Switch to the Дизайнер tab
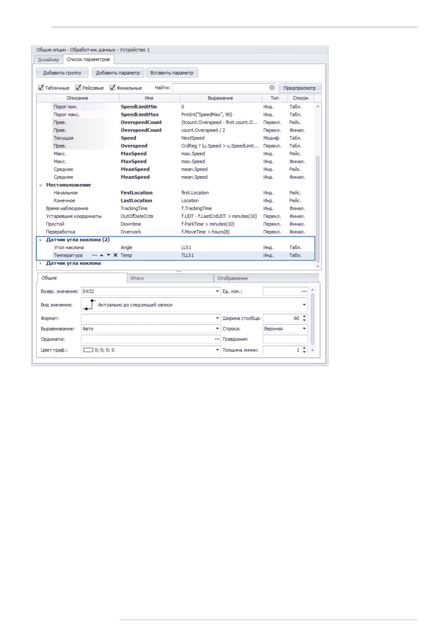 (x=49, y=60)
